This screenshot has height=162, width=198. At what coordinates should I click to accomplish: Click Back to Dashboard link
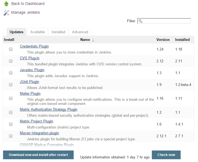coord(28,4)
